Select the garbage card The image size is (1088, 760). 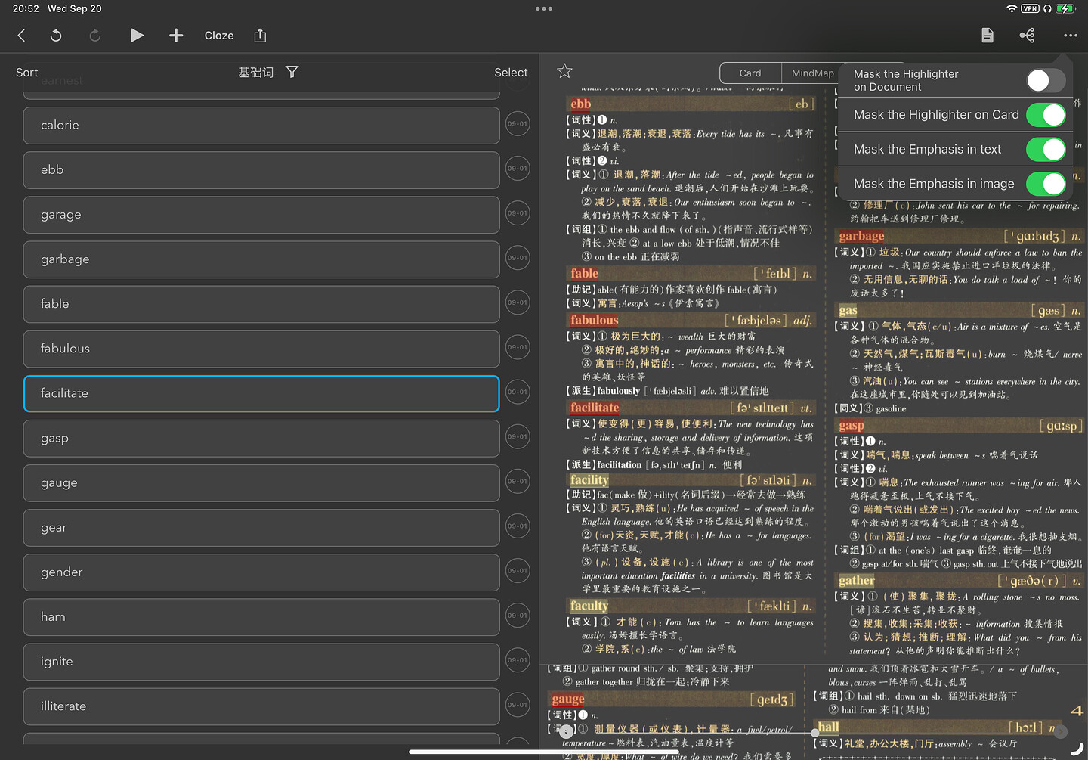coord(261,259)
